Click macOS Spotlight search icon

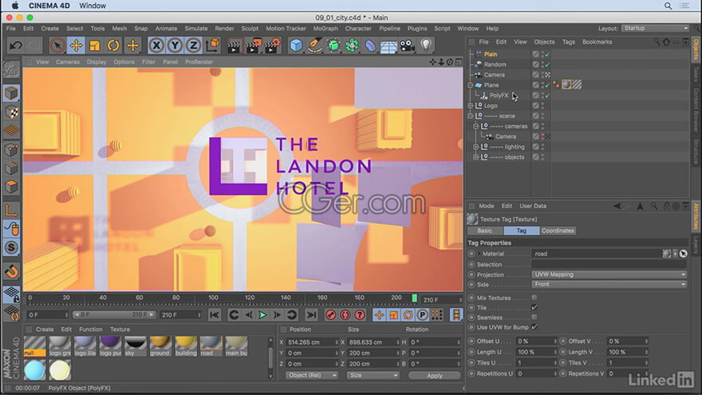click(668, 6)
